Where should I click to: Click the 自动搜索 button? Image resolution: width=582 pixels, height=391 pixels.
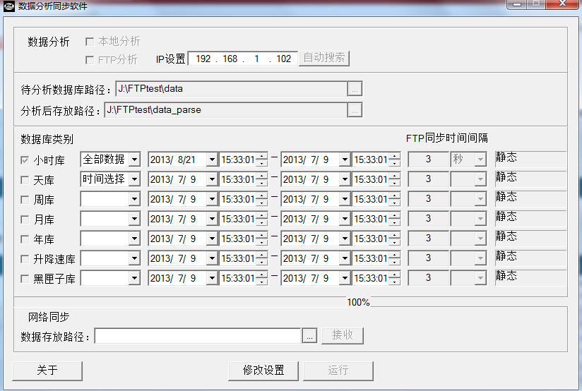click(324, 59)
